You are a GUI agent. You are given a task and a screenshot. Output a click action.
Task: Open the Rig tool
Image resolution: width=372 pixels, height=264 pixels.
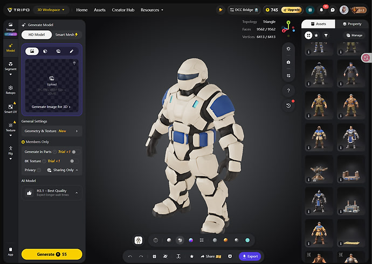10,151
